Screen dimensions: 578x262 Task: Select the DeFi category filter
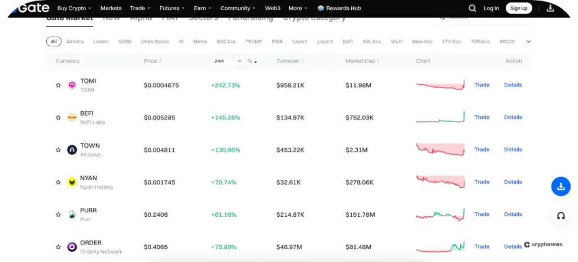coord(348,41)
